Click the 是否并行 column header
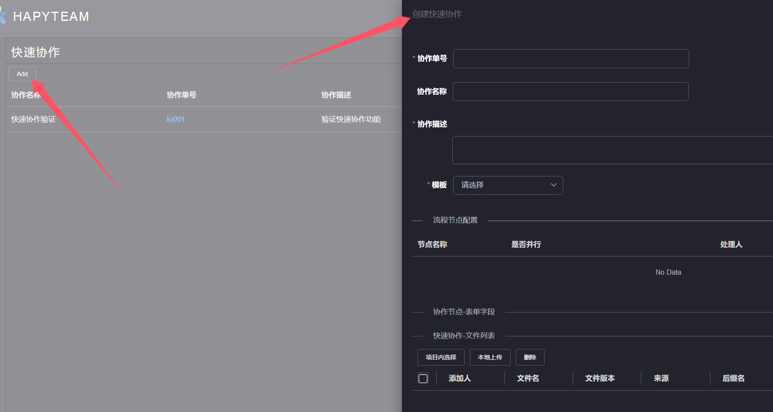The width and height of the screenshot is (773, 412). pos(526,244)
